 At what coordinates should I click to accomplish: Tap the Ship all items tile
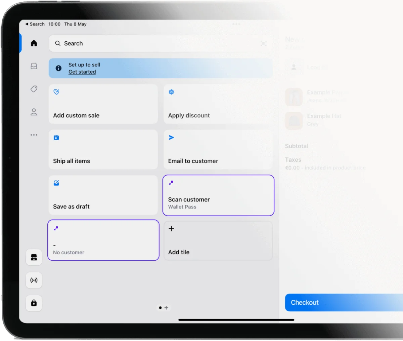[x=103, y=149]
